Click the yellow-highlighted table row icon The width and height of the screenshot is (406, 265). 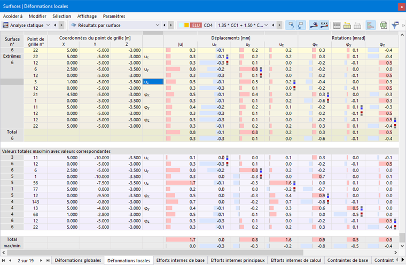(347, 26)
